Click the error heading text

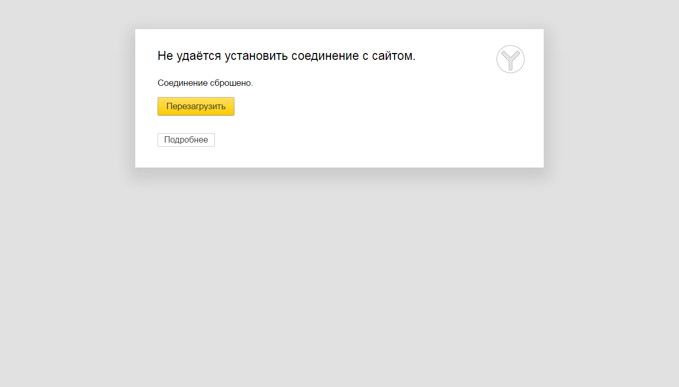[286, 56]
